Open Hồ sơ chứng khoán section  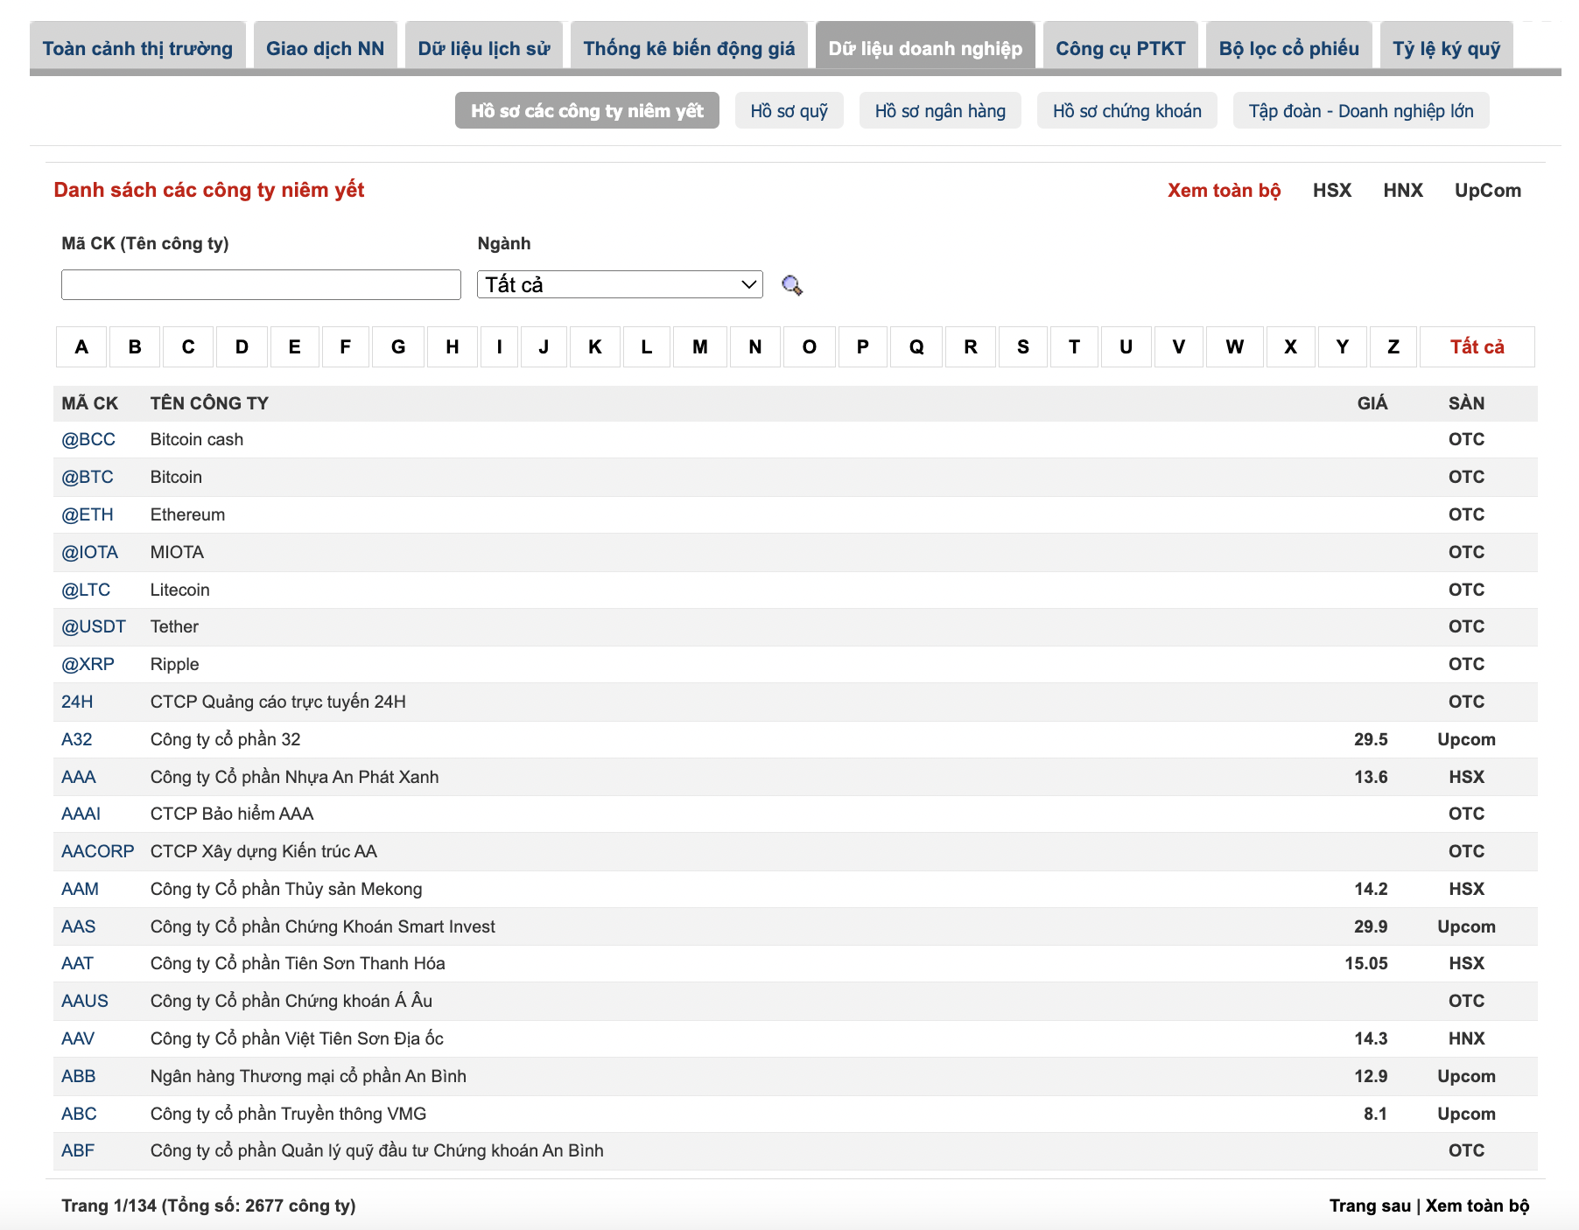click(1127, 110)
